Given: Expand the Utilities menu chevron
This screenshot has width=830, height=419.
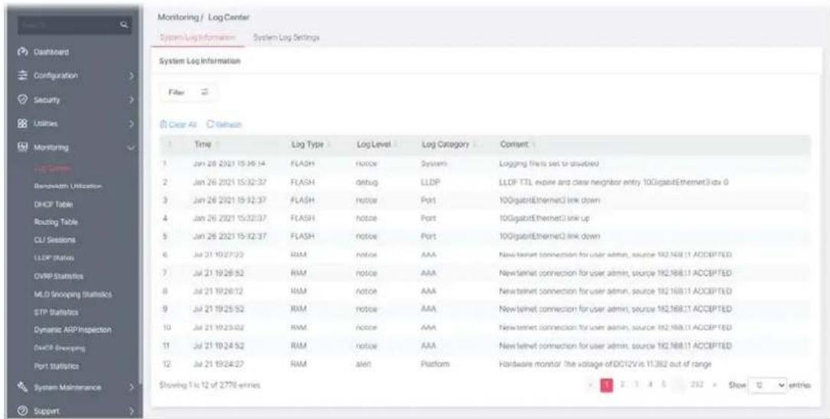Looking at the screenshot, I should click(131, 124).
